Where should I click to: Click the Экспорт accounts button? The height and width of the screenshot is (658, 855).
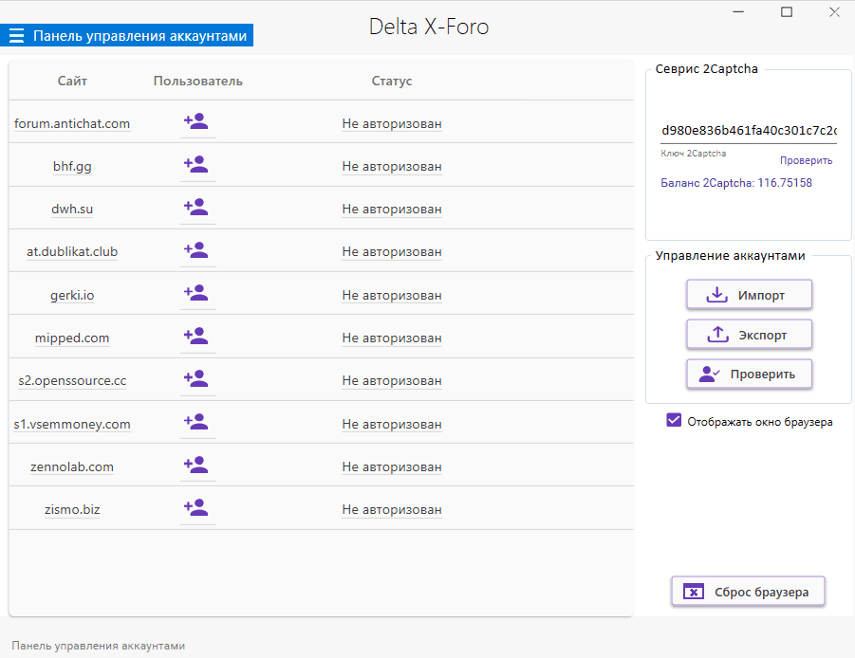(749, 335)
